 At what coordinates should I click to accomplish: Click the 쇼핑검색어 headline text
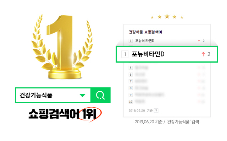[54, 114]
